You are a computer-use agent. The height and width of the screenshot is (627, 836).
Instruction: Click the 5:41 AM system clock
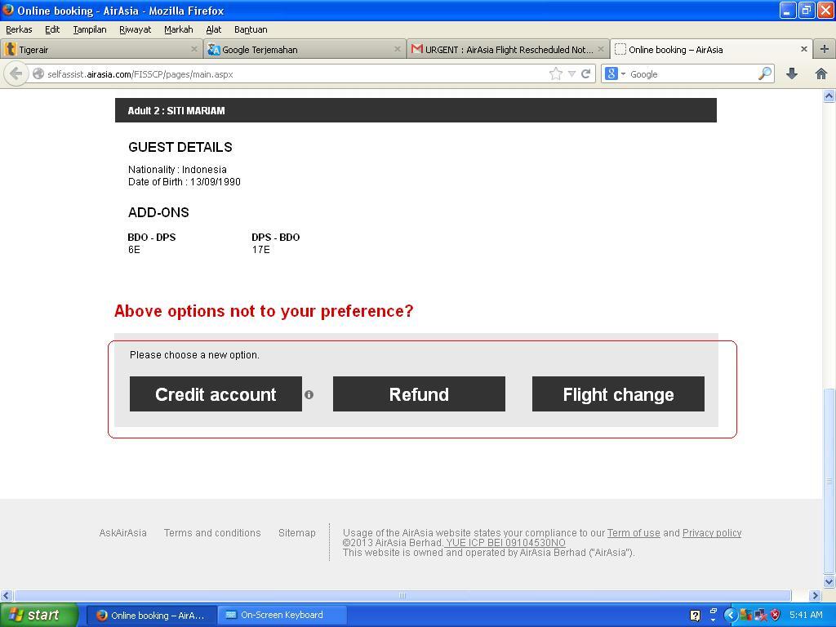point(806,616)
